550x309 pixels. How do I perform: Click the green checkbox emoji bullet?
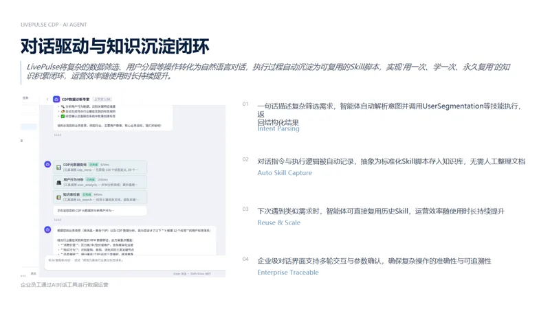coord(63,116)
